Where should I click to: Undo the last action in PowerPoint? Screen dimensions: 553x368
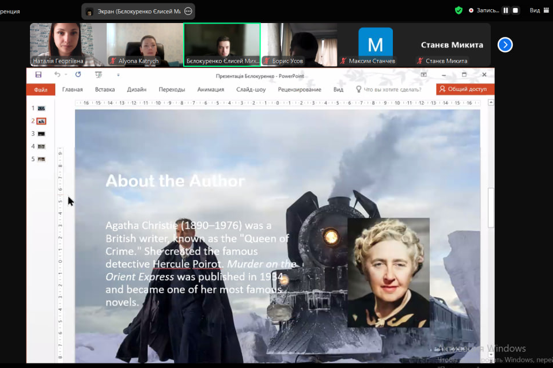click(57, 74)
